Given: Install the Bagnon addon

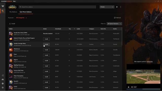Looking at the screenshot, I should click(46, 61).
